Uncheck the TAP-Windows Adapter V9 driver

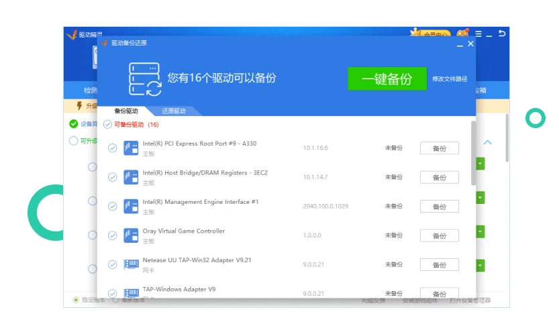[x=112, y=294]
